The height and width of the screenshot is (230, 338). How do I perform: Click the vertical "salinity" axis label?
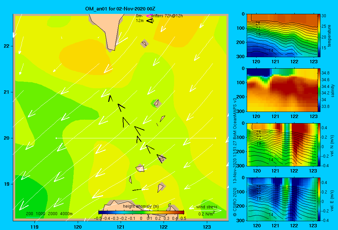pyautogui.click(x=333, y=91)
